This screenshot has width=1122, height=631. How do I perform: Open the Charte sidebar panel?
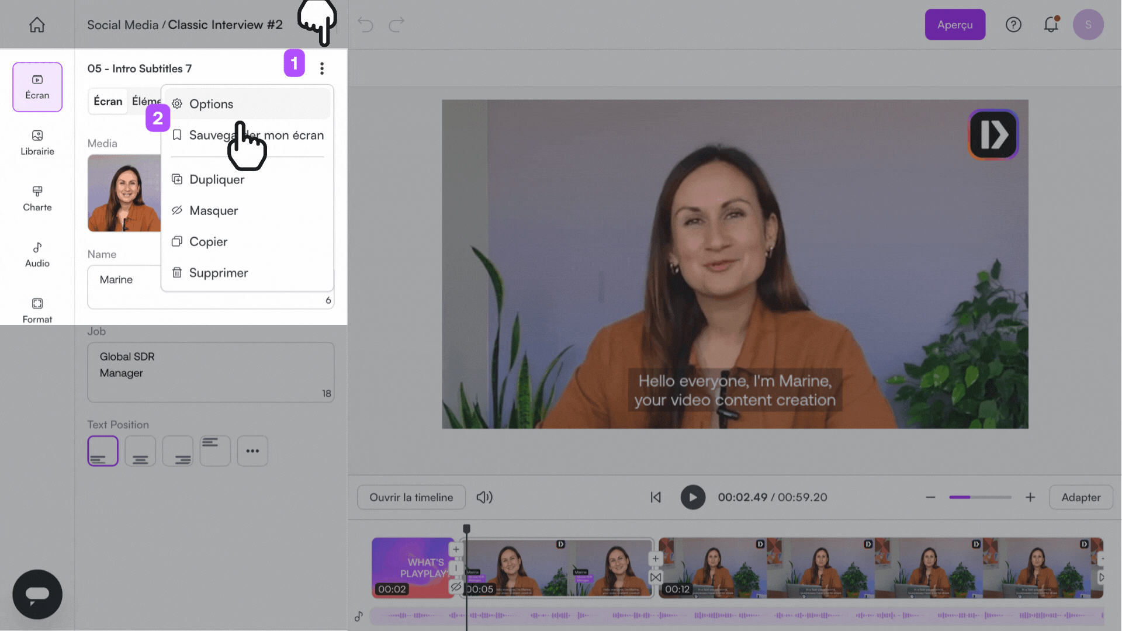(37, 198)
